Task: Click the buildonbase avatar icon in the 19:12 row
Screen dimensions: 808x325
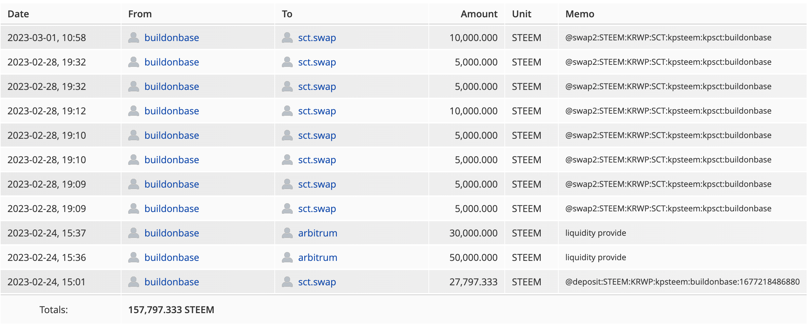Action: [x=134, y=111]
